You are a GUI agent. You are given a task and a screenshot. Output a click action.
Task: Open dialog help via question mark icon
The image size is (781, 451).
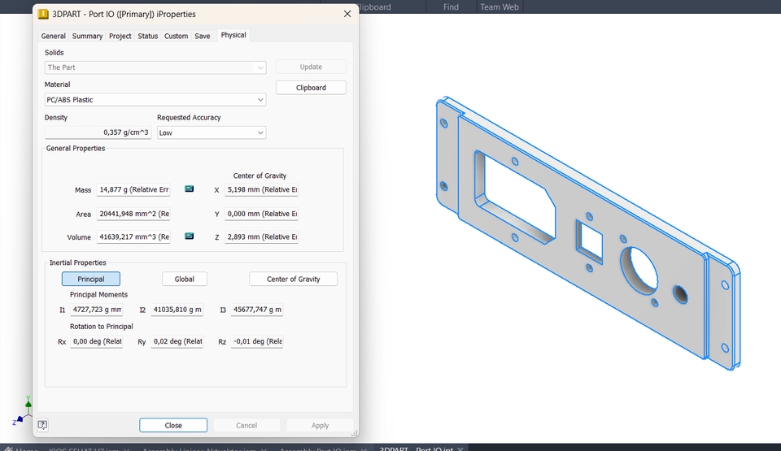click(x=43, y=425)
